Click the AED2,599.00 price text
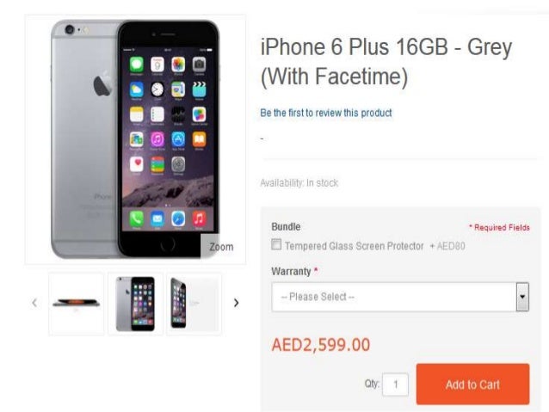 pos(321,344)
